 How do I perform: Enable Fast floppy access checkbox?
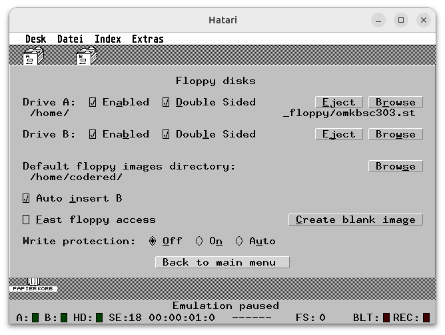[x=26, y=220]
